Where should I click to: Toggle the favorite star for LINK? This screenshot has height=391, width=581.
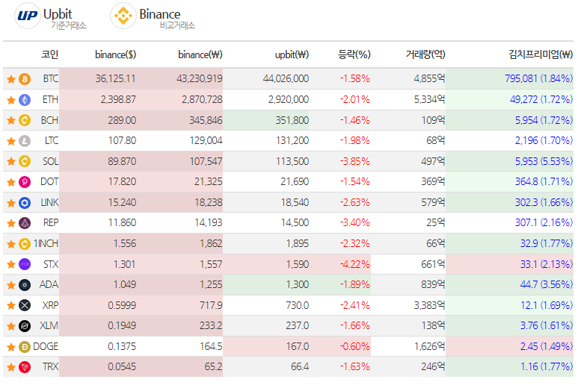[11, 203]
